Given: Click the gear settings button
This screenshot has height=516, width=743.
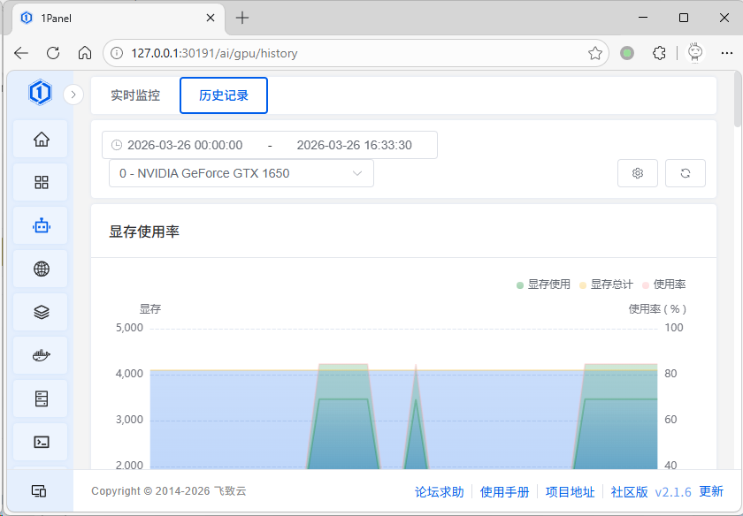Looking at the screenshot, I should [637, 173].
